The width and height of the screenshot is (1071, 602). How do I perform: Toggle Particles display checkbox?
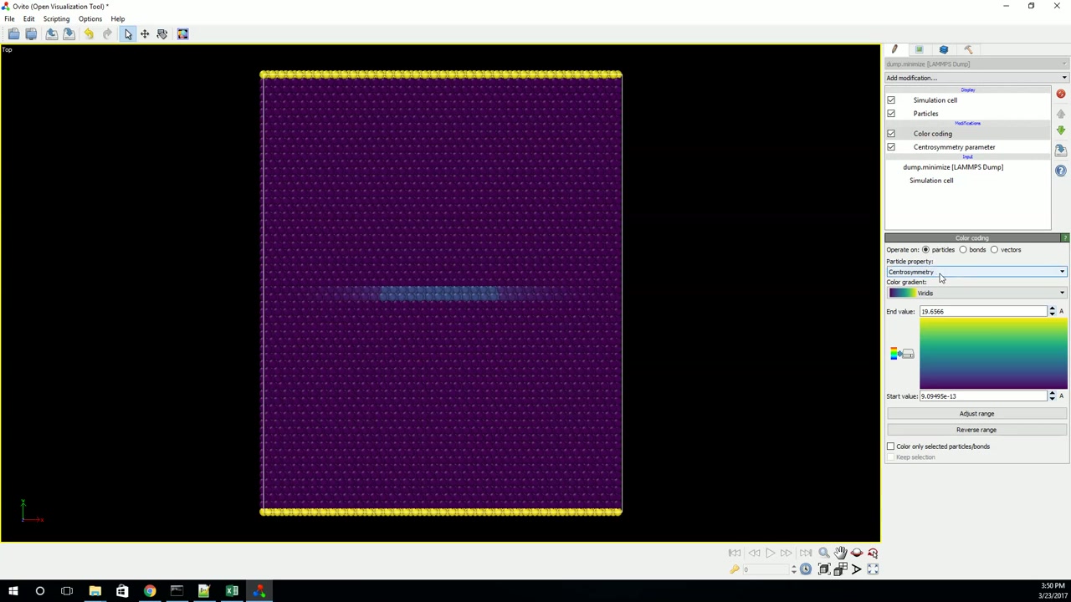click(x=891, y=114)
